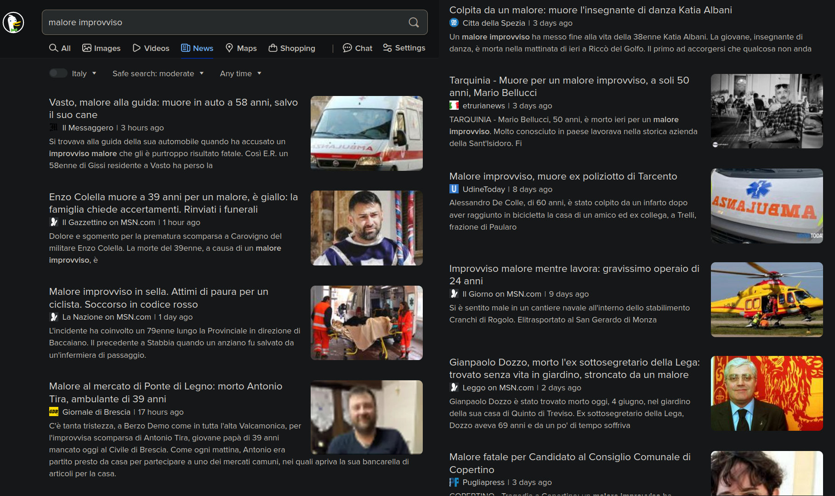835x496 pixels.
Task: Click Pugliapress source name
Action: pyautogui.click(x=483, y=482)
